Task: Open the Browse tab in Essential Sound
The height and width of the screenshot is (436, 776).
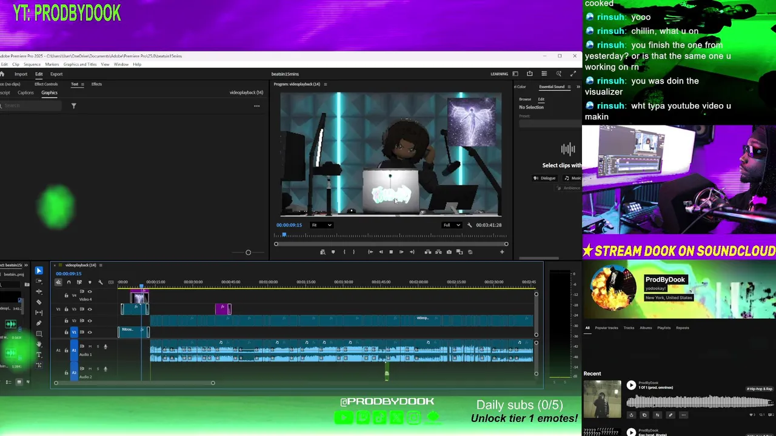Action: click(525, 99)
